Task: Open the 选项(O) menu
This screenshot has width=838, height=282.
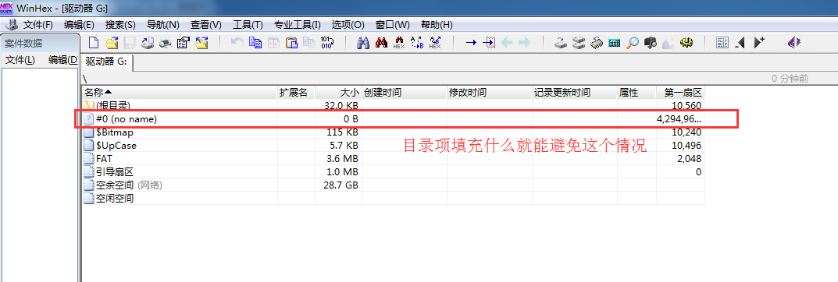Action: click(x=348, y=25)
